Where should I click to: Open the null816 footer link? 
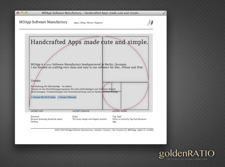pos(150,130)
